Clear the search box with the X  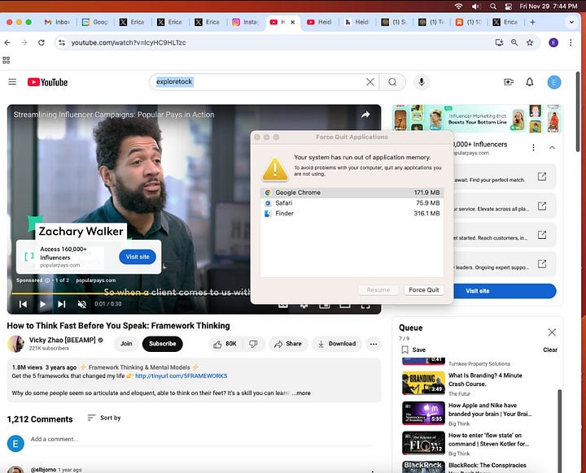pos(370,82)
